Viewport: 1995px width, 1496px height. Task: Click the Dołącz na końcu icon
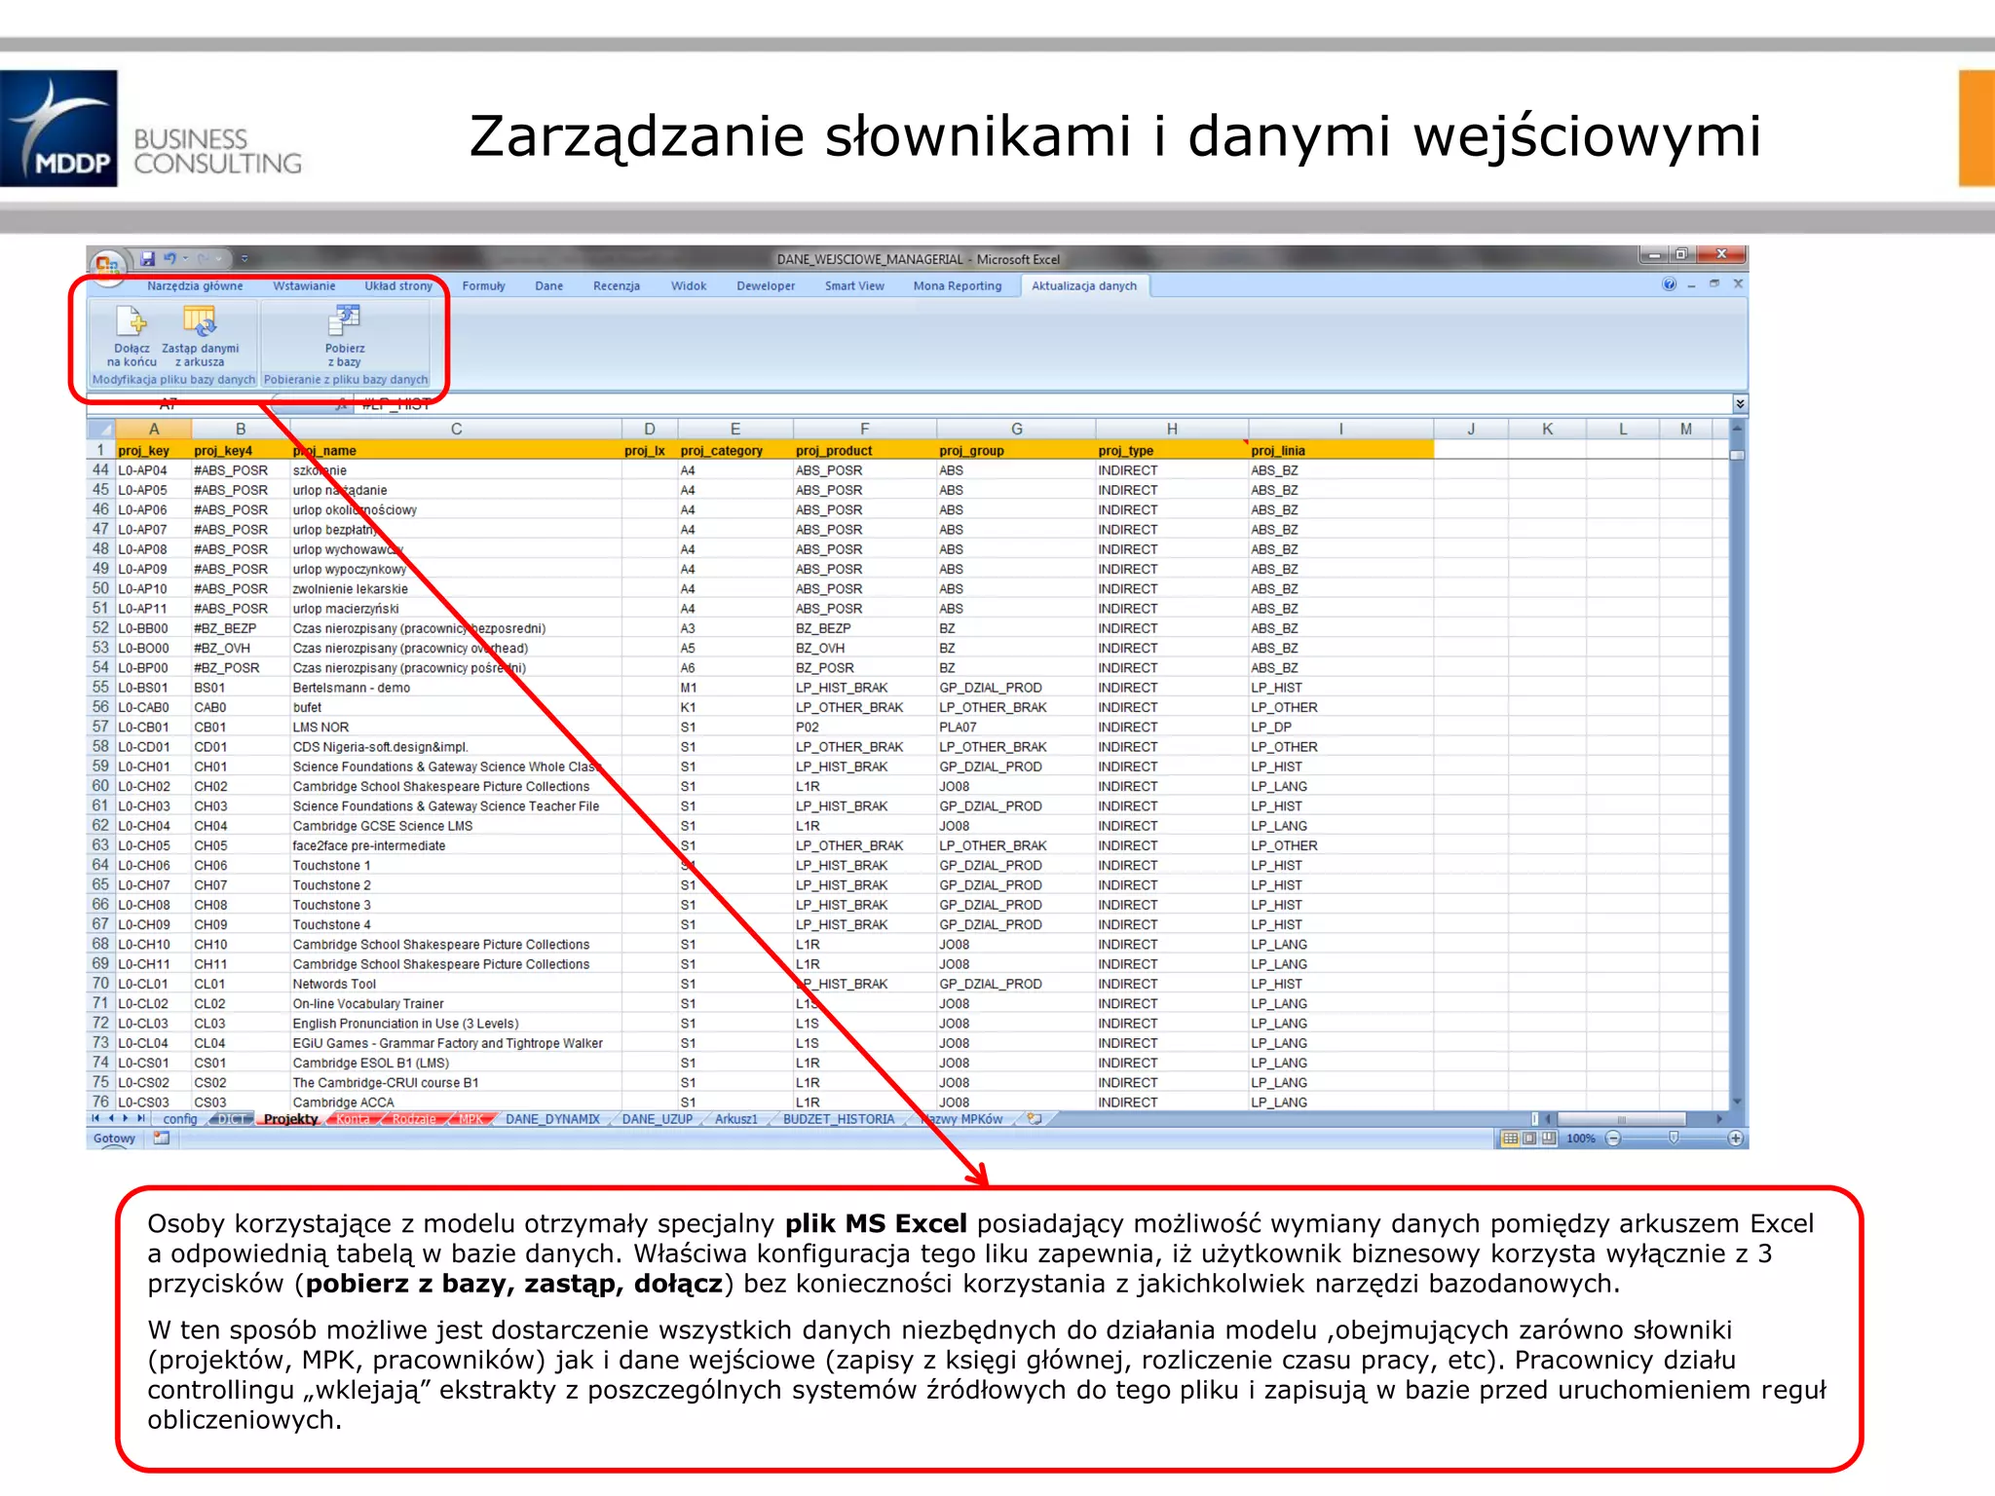tap(132, 321)
